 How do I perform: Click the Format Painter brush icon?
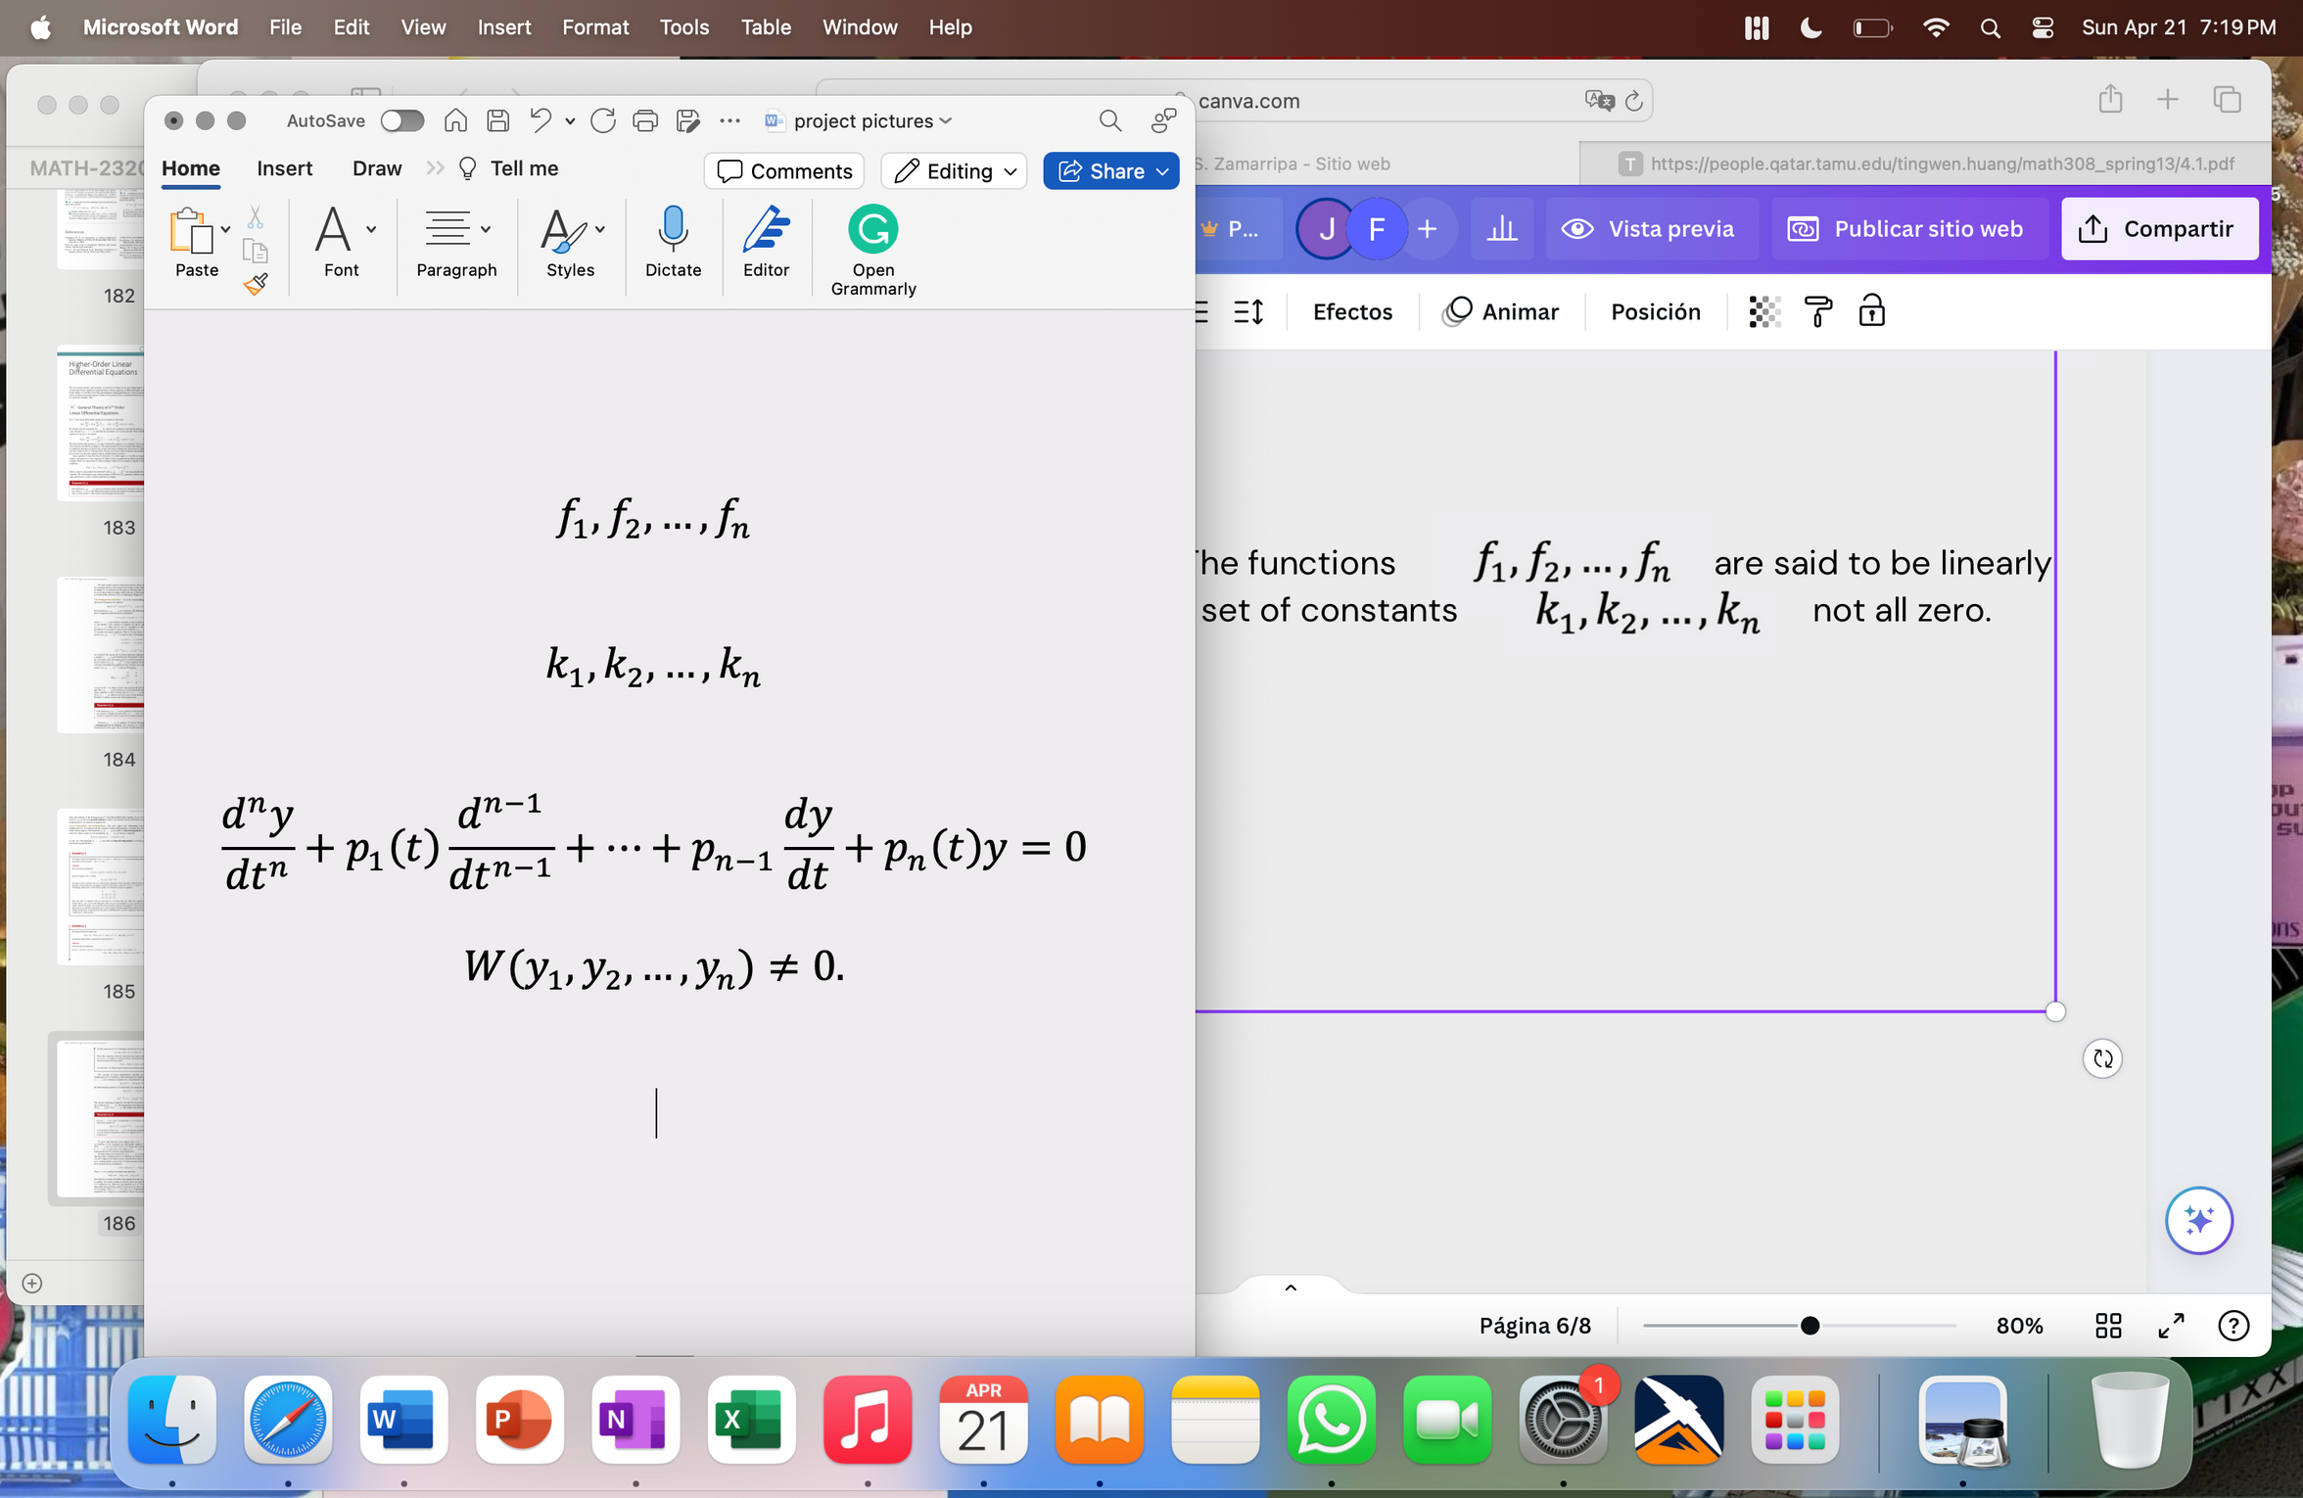pos(256,284)
